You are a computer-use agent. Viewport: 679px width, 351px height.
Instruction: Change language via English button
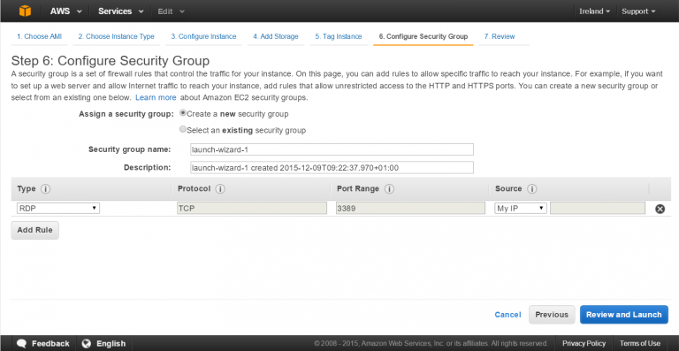point(104,344)
